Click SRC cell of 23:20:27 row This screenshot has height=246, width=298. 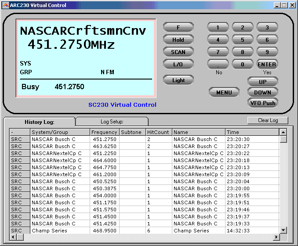(x=20, y=146)
